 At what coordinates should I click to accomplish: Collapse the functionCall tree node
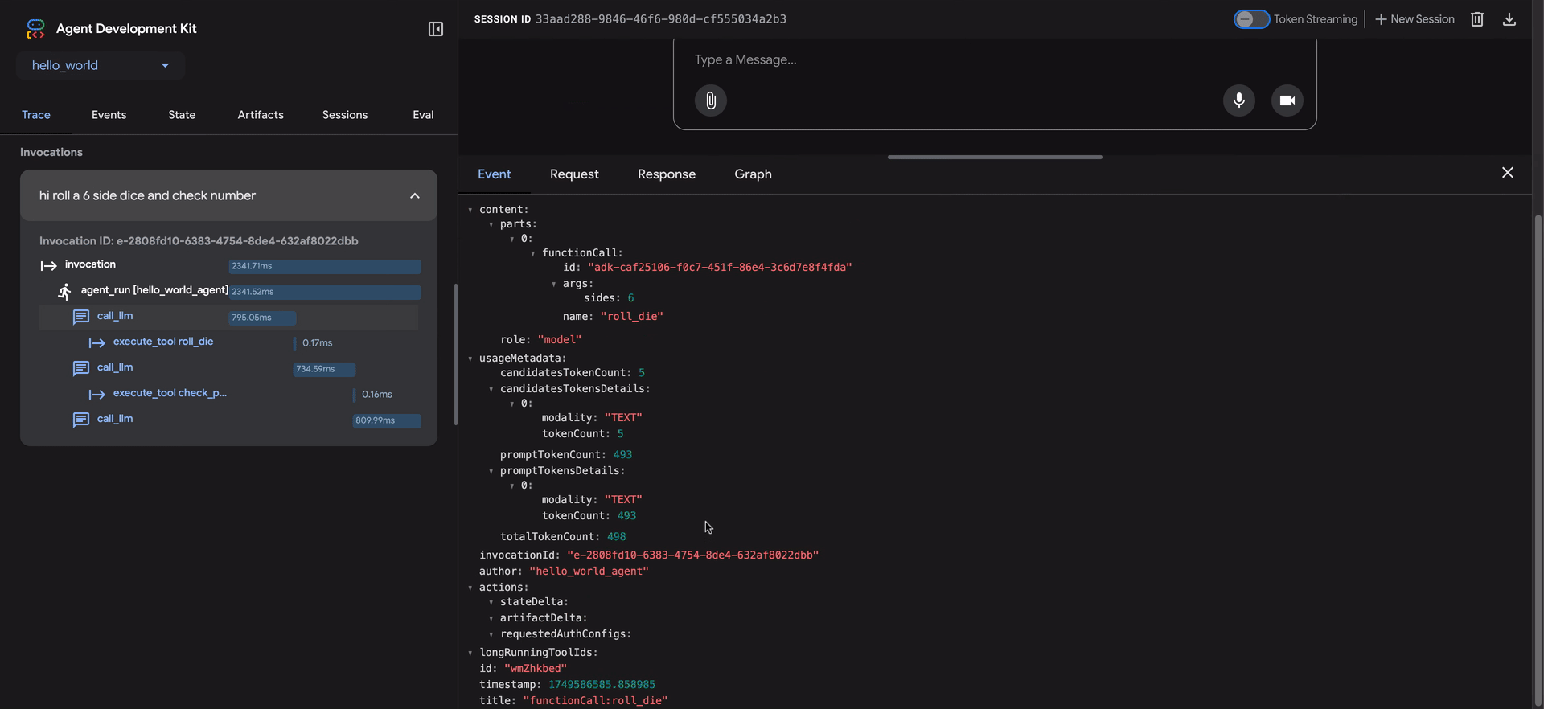[x=533, y=253]
